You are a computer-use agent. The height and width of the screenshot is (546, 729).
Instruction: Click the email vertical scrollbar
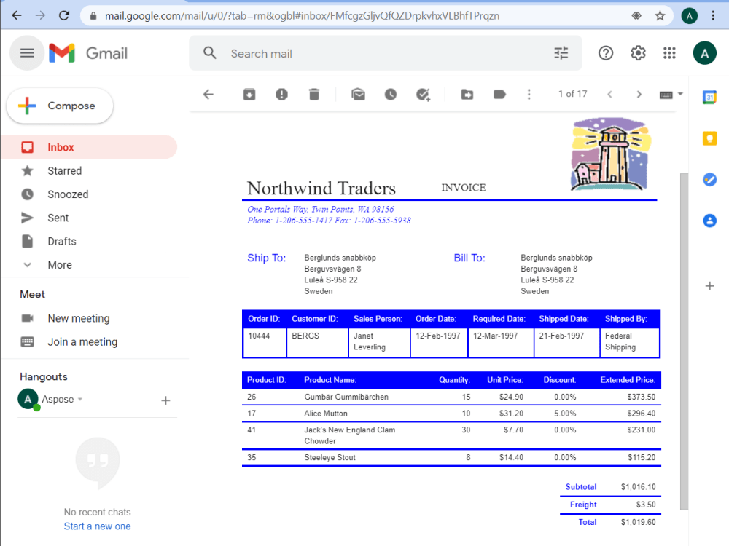pyautogui.click(x=684, y=341)
